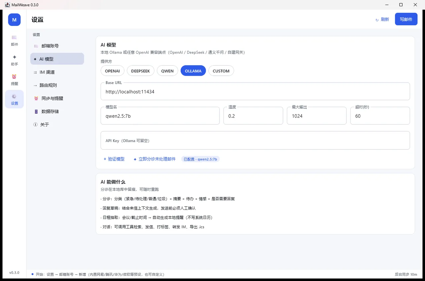
Task: Click the 验证模型 link
Action: coord(114,159)
